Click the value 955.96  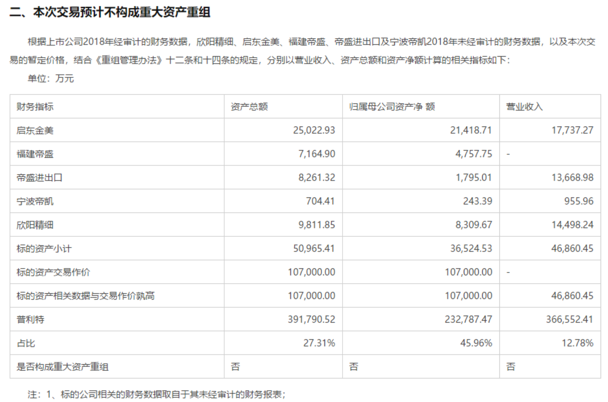click(579, 201)
